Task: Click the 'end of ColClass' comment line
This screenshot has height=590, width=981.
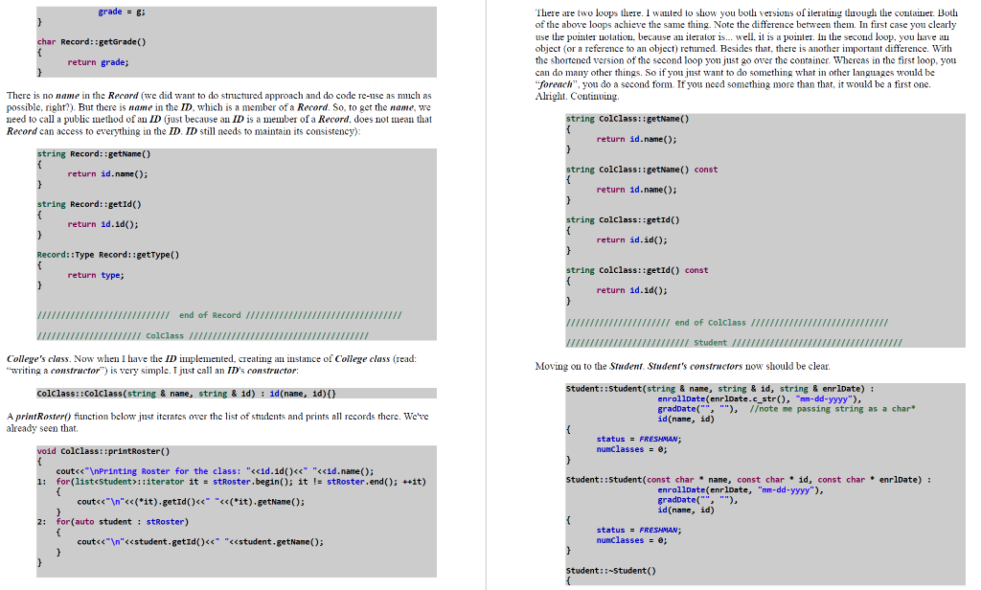Action: pyautogui.click(x=727, y=323)
